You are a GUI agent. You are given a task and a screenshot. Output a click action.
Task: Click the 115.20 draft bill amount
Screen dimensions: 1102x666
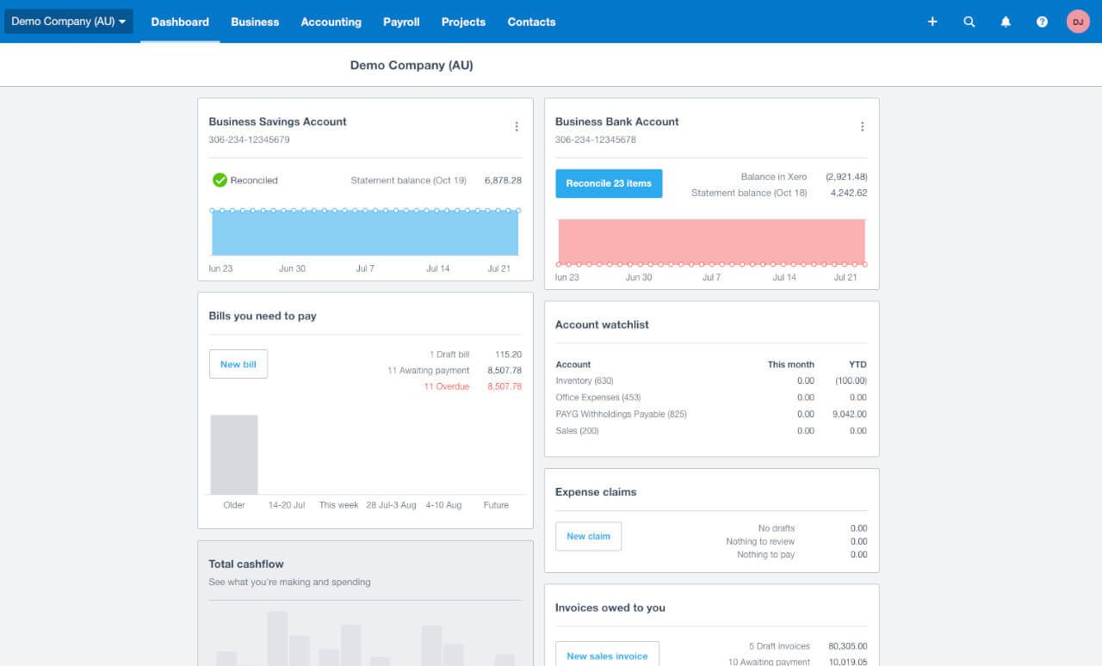click(x=508, y=355)
